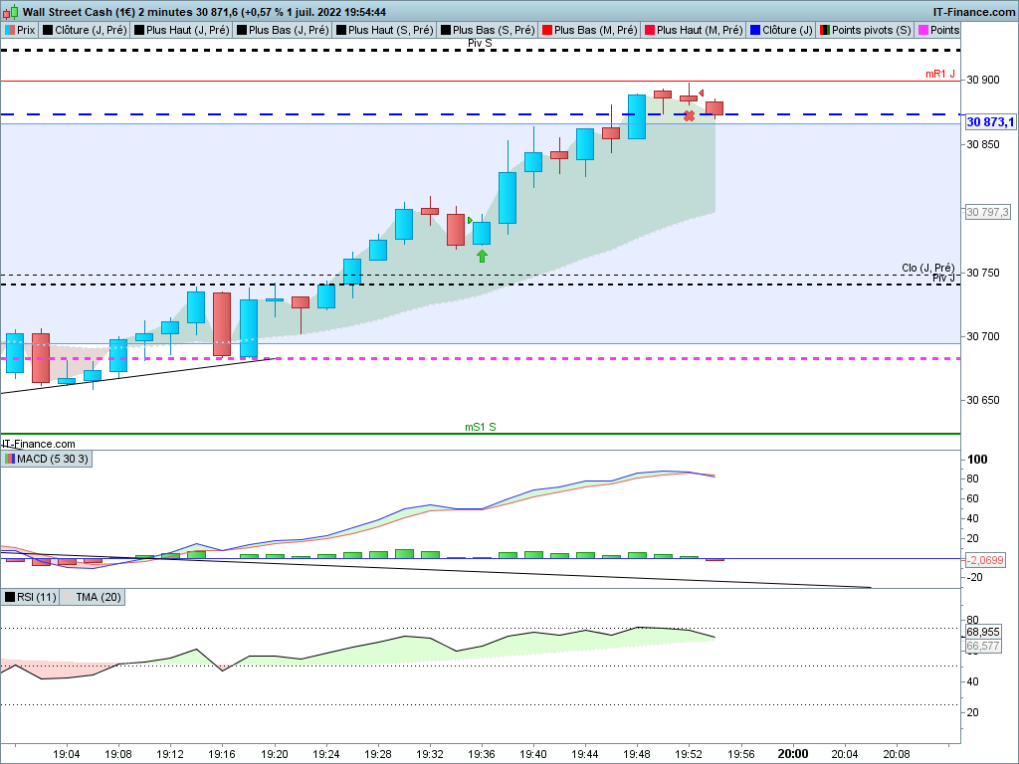
Task: Click the small green triangle entry marker
Action: tap(470, 220)
